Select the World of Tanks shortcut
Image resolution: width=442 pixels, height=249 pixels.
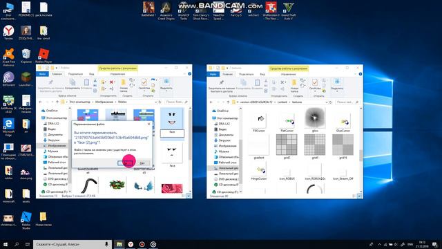click(x=184, y=11)
